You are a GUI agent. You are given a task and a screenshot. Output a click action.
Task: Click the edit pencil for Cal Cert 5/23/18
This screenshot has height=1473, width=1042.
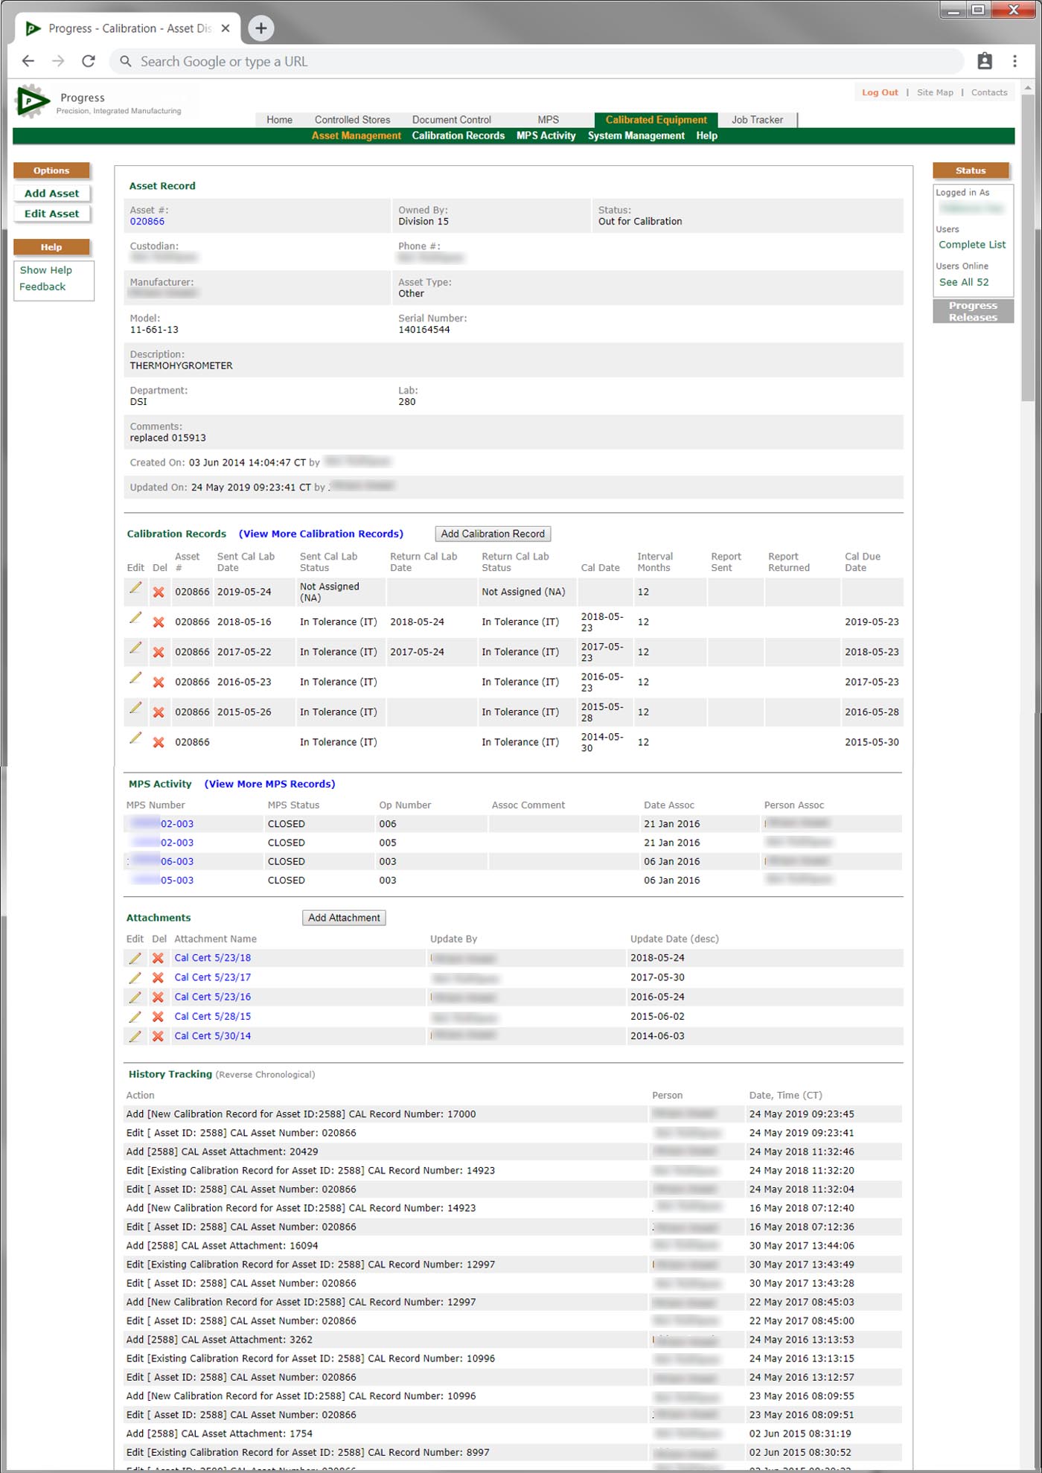pyautogui.click(x=135, y=959)
